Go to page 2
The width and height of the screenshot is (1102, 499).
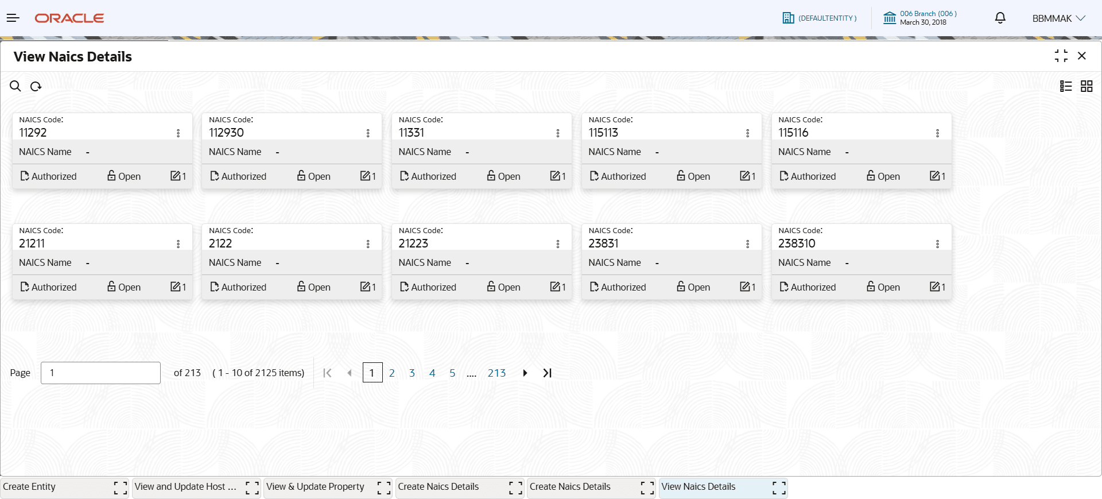tap(392, 373)
